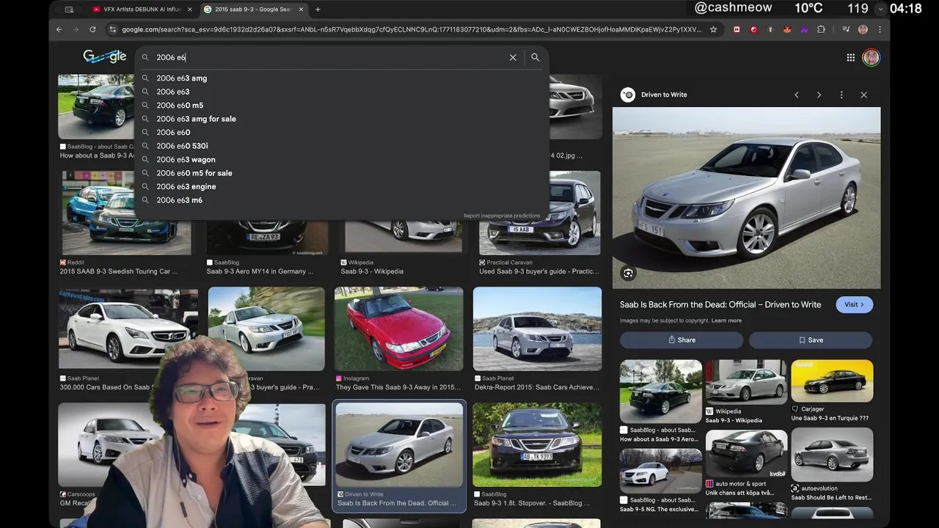Screen dimensions: 939x528
Task: Open the large silver Saab preview image
Action: [746, 198]
